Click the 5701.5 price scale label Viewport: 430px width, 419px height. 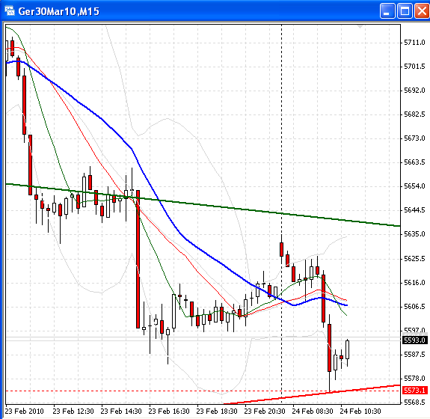tap(414, 67)
